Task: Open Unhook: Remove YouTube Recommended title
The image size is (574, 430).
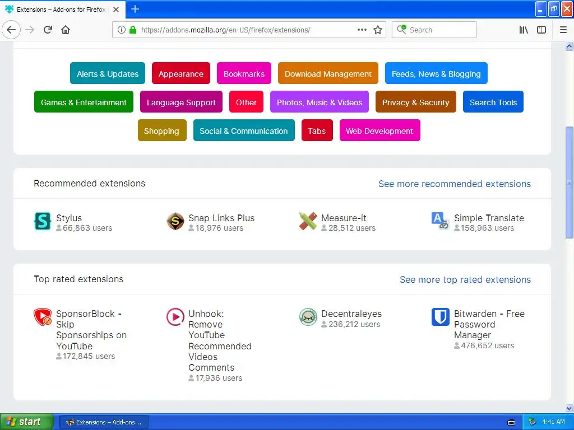Action: [x=220, y=340]
